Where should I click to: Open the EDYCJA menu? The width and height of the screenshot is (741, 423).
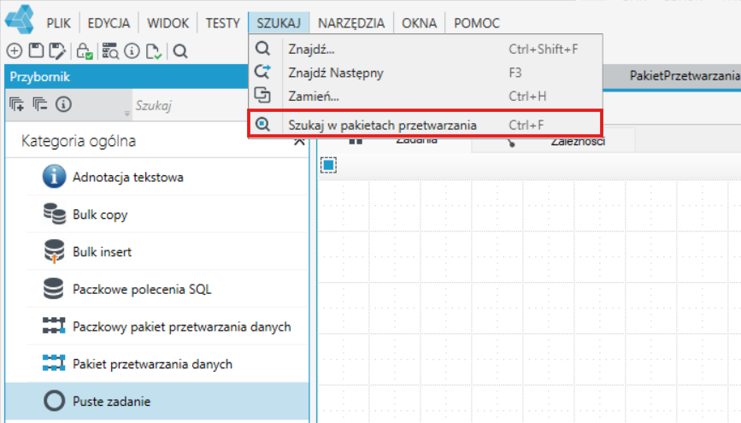[109, 23]
